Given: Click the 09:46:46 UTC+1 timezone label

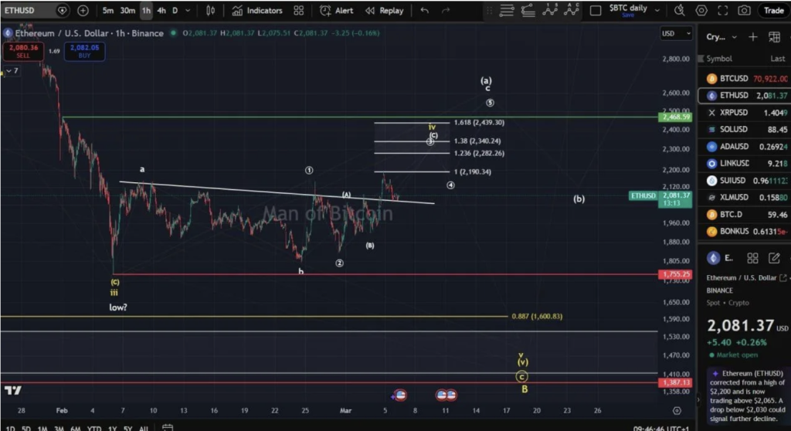Looking at the screenshot, I should coord(661,429).
